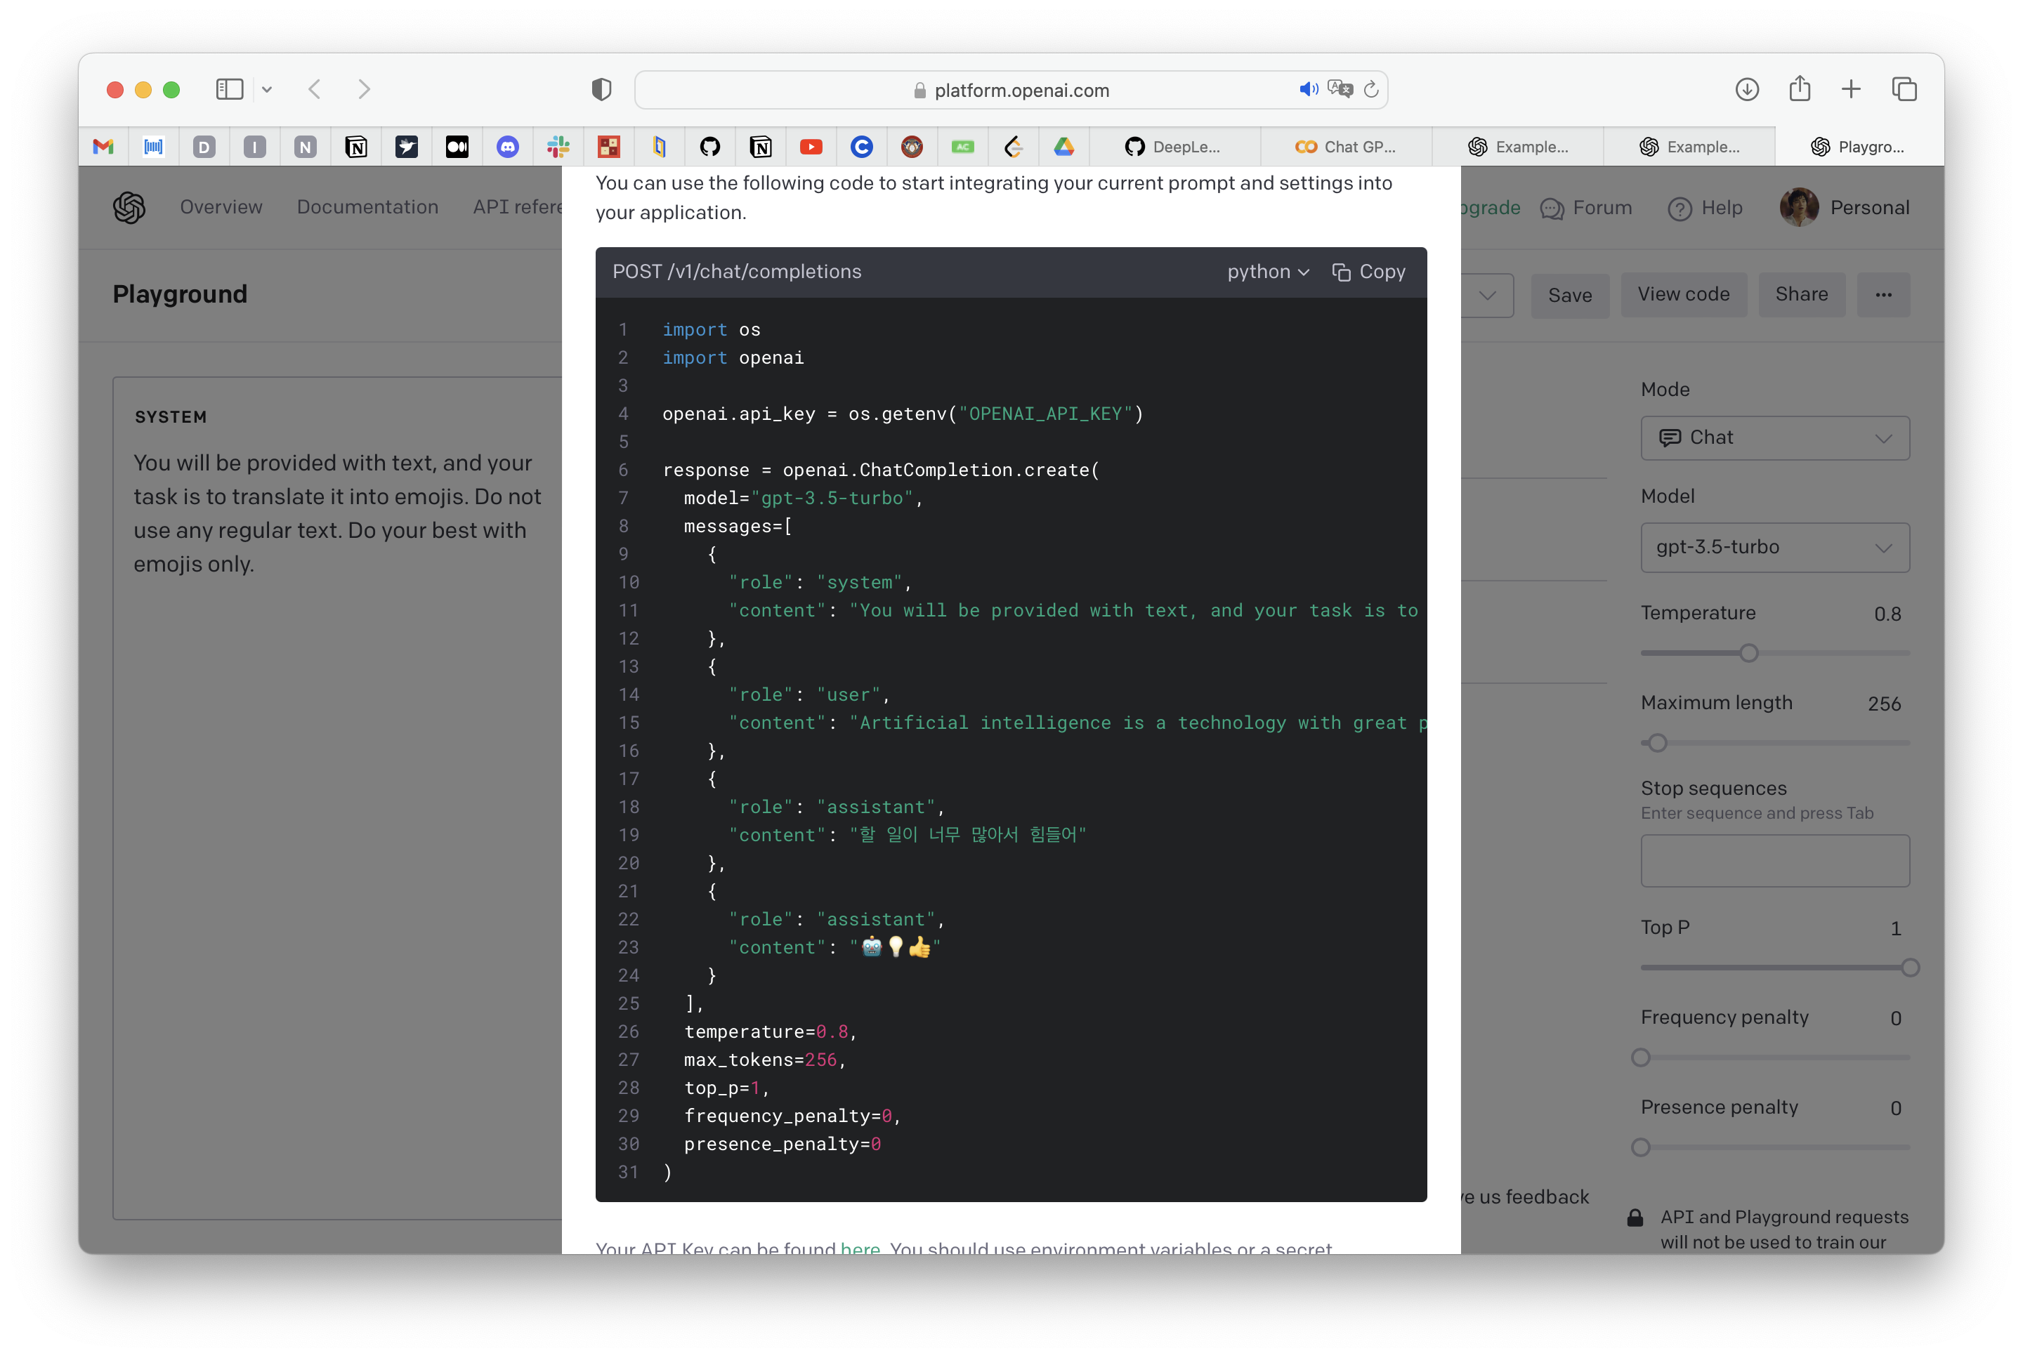The image size is (2023, 1358).
Task: Open the python language dropdown
Action: pyautogui.click(x=1267, y=272)
